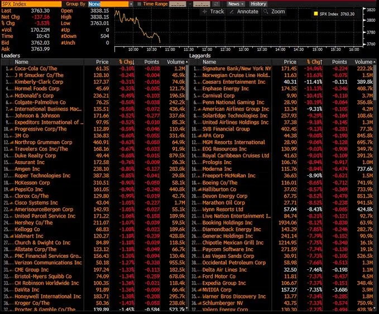Expand the News dropdown menu

pyautogui.click(x=236, y=4)
